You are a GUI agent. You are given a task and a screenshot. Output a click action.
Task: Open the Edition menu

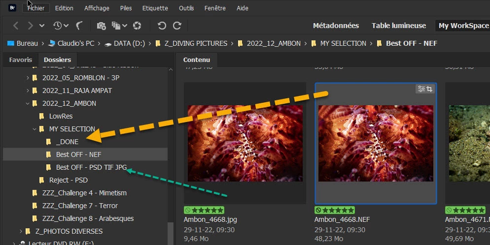pos(64,8)
